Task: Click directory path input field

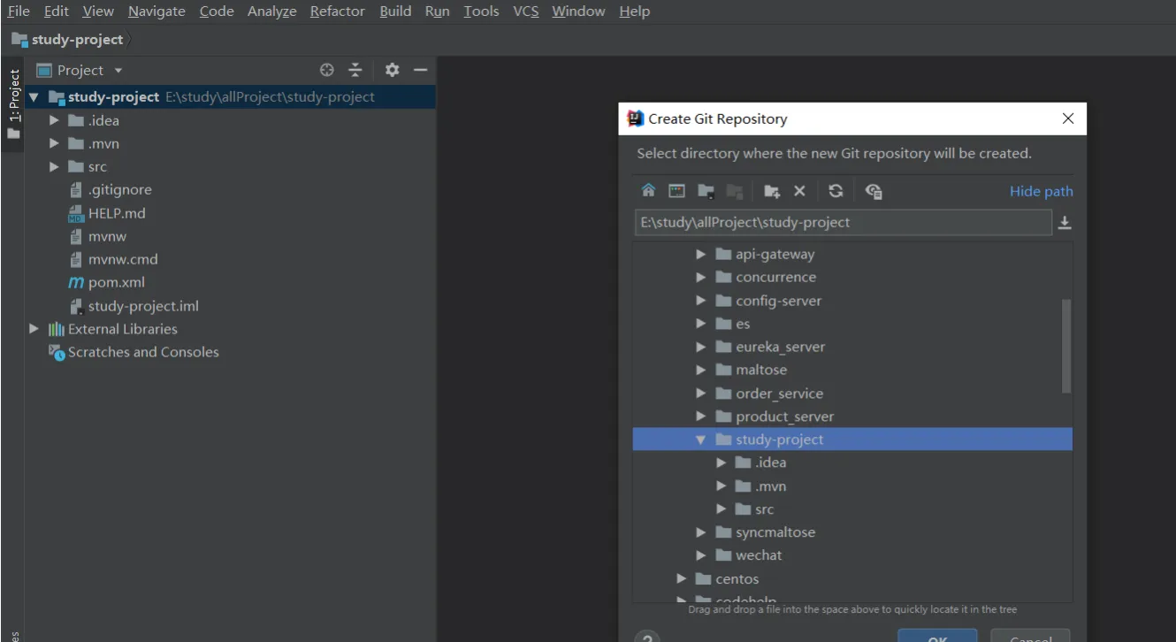Action: pos(843,223)
